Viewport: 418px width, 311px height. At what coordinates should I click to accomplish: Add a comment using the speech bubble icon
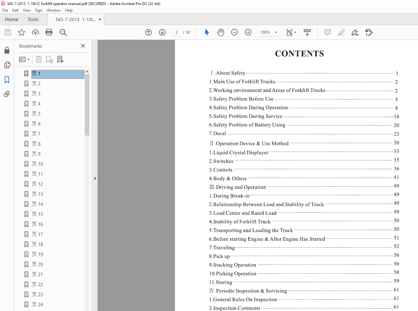(328, 32)
